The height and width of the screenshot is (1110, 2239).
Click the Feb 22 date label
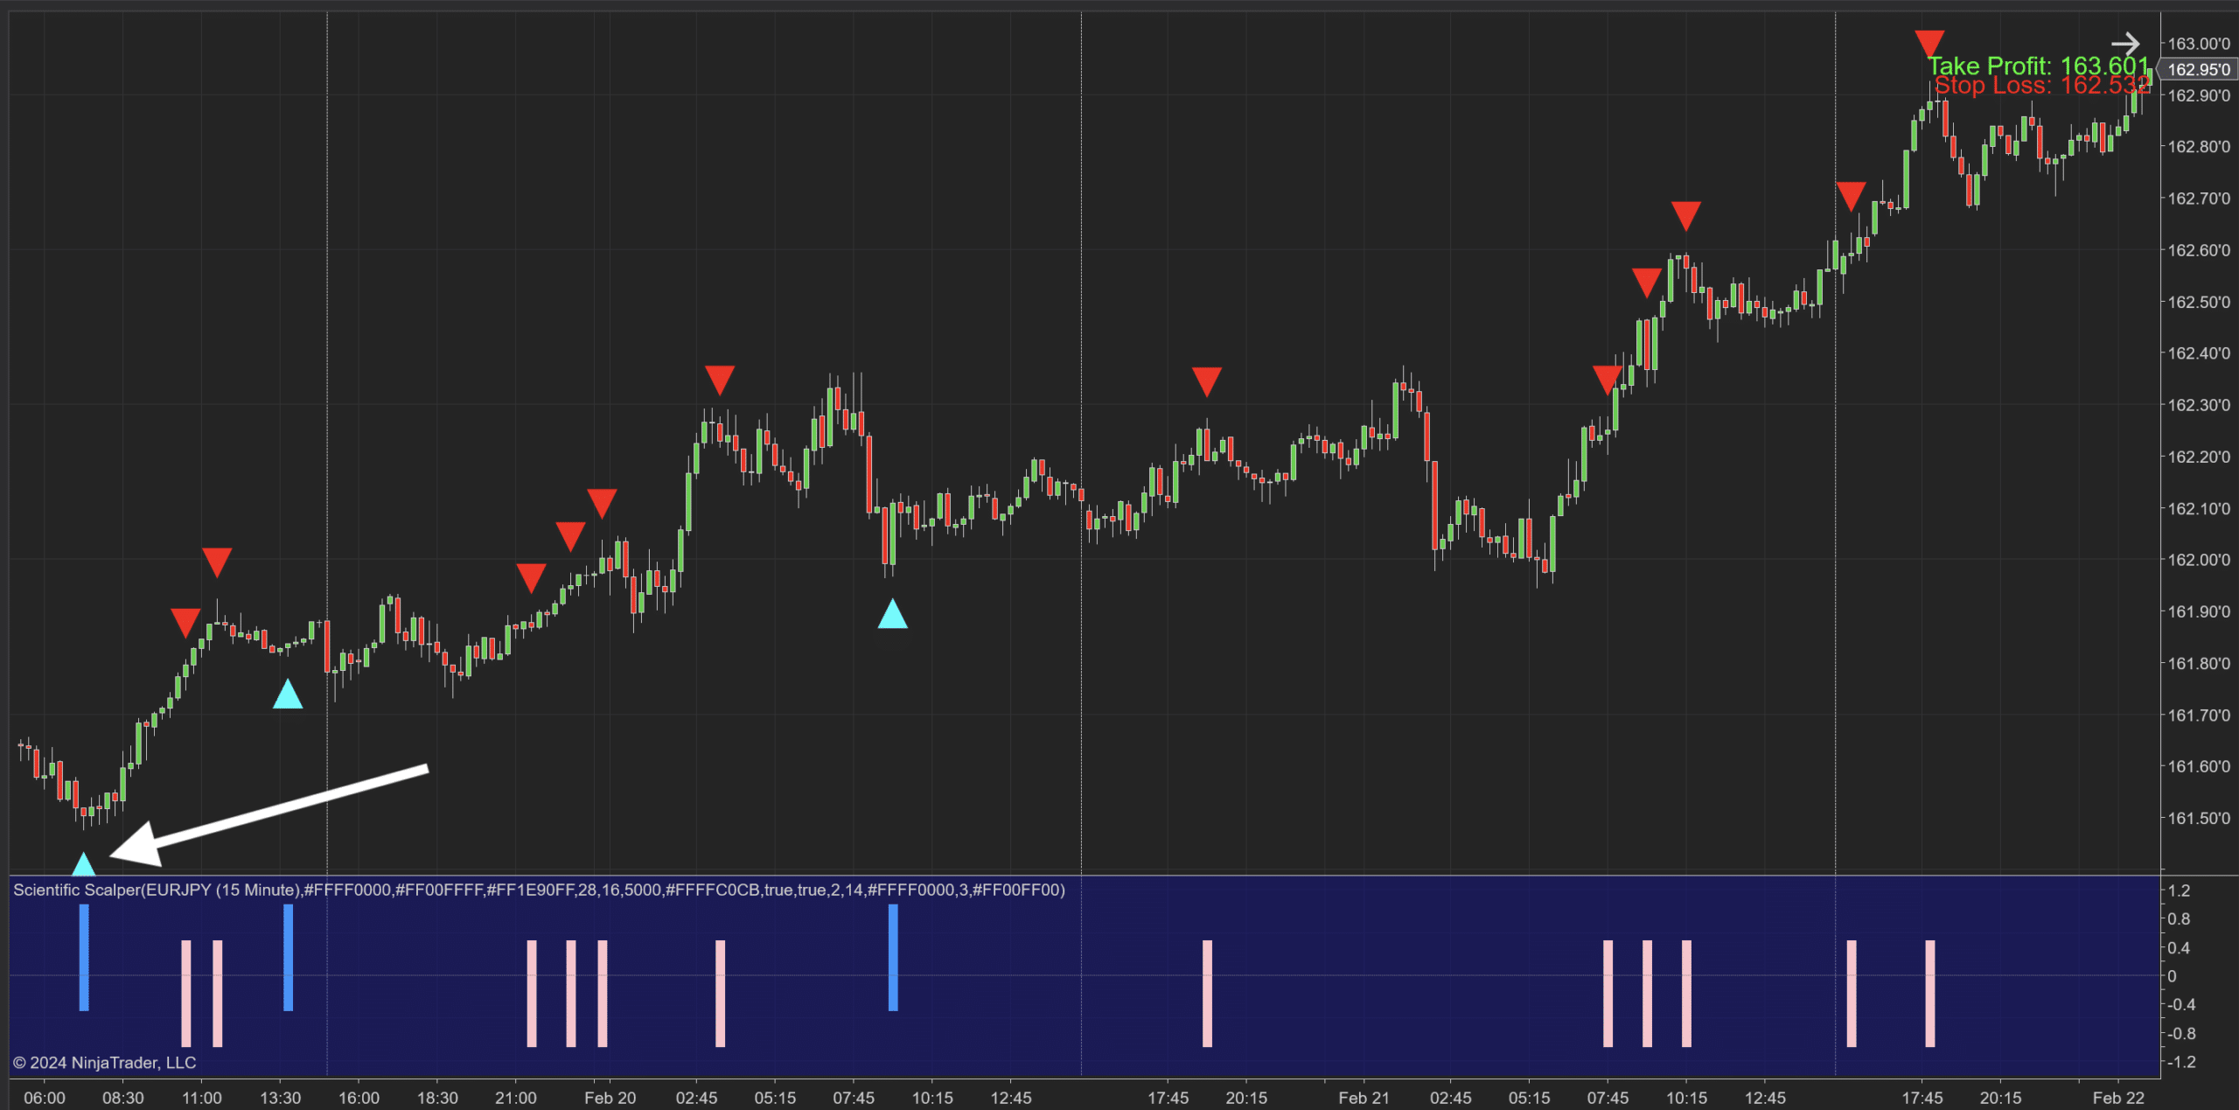click(2118, 1098)
